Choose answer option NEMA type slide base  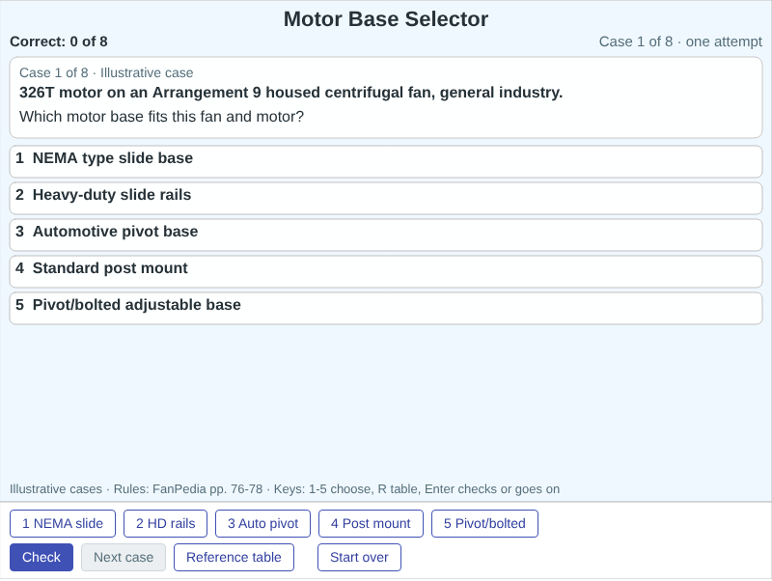(x=386, y=161)
